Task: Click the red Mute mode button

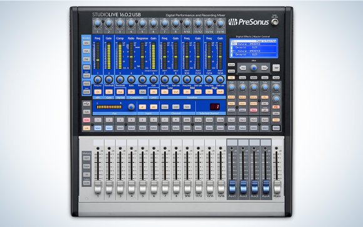Action: point(86,120)
